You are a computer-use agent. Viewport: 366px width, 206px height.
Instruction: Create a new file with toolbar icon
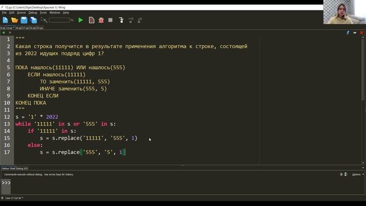5,20
